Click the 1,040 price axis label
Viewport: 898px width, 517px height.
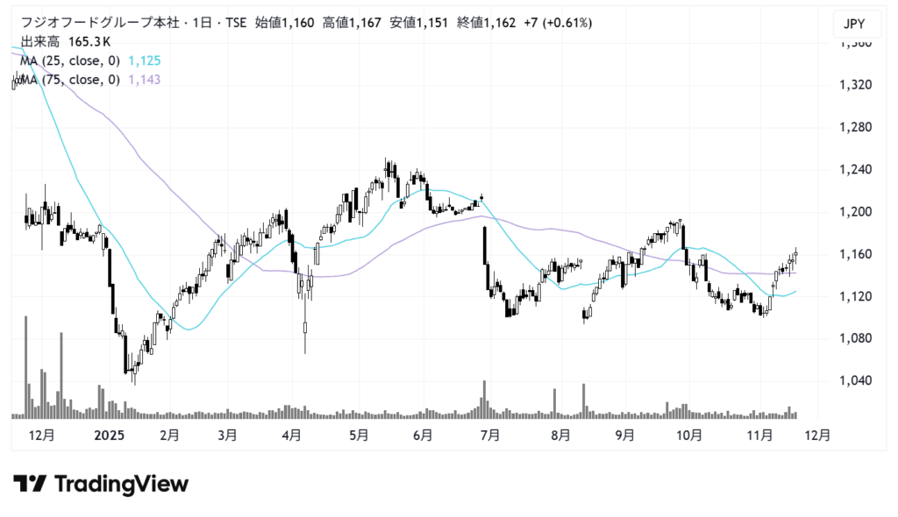pyautogui.click(x=852, y=381)
